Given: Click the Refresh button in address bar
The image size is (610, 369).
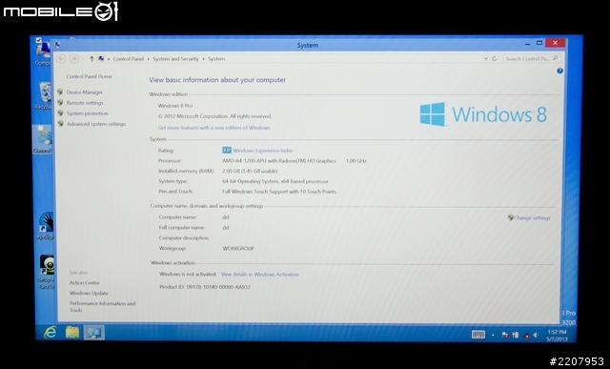Looking at the screenshot, I should [495, 59].
